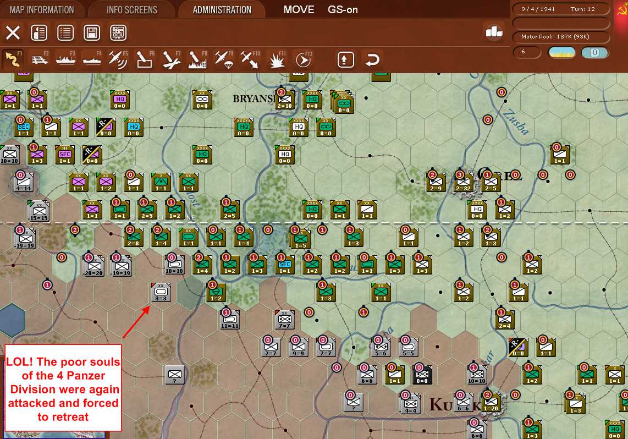Toggle the GS-on ground support setting
This screenshot has width=628, height=439.
coord(342,9)
